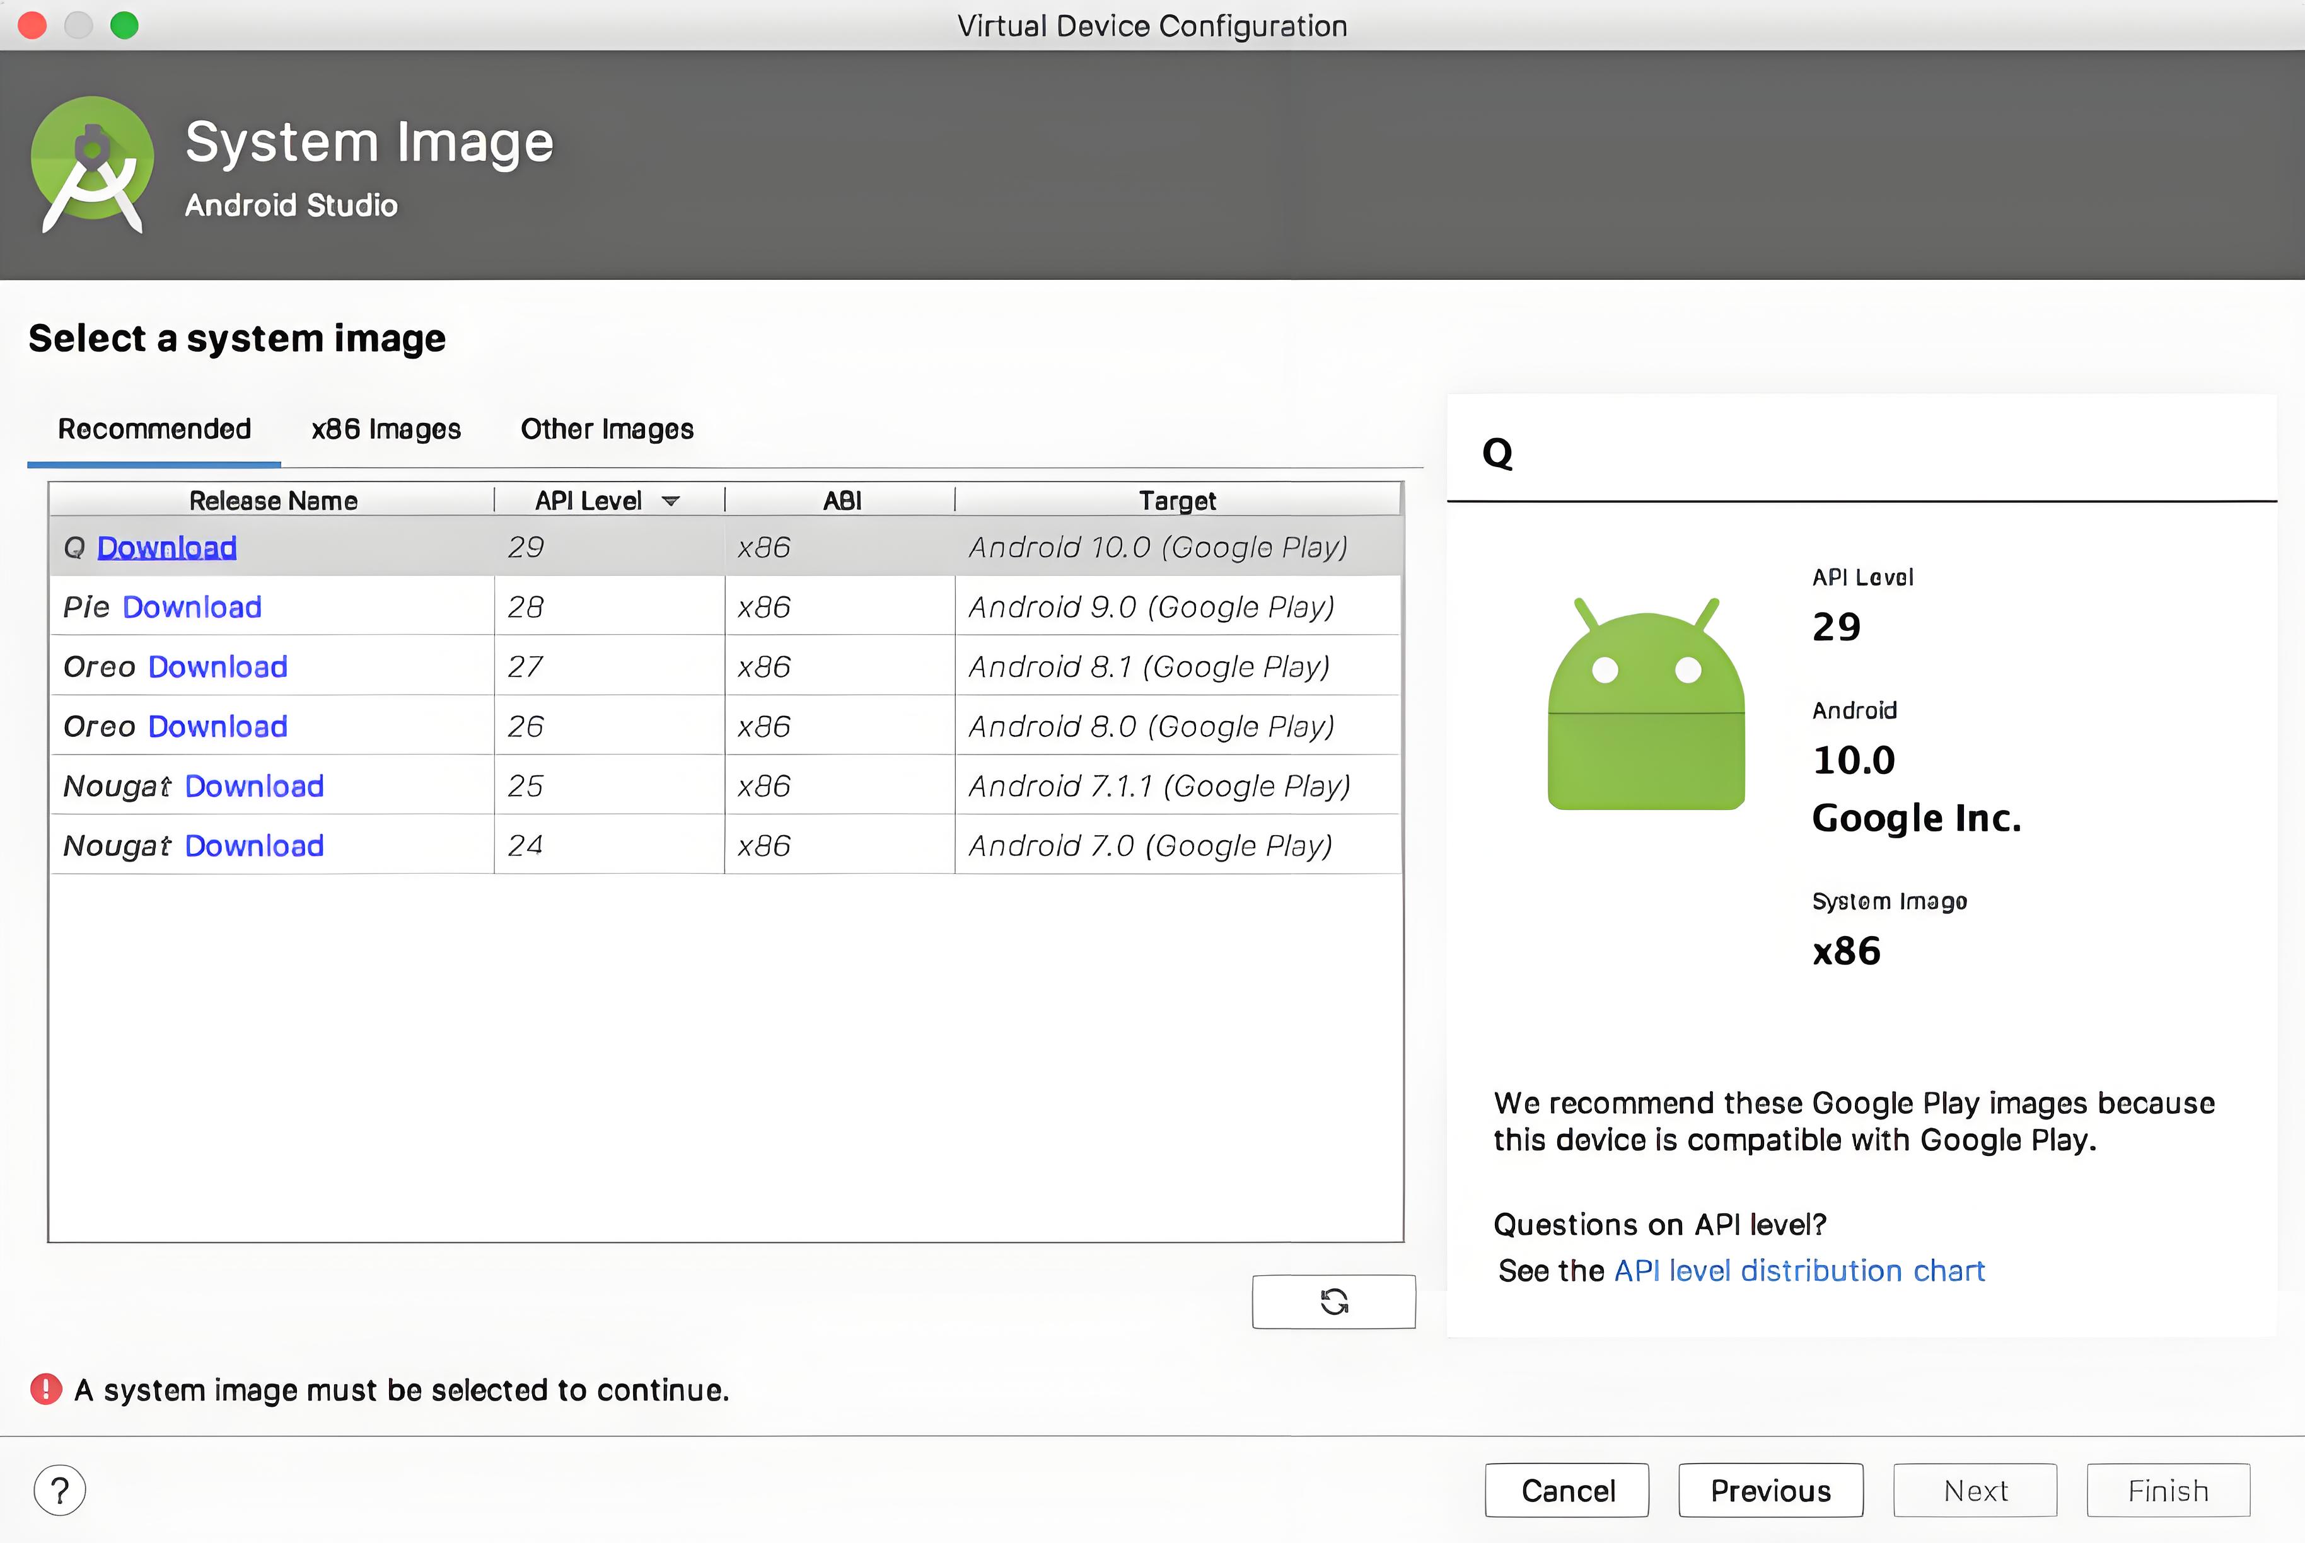Viewport: 2305px width, 1543px height.
Task: Open help with the question mark icon
Action: pos(60,1491)
